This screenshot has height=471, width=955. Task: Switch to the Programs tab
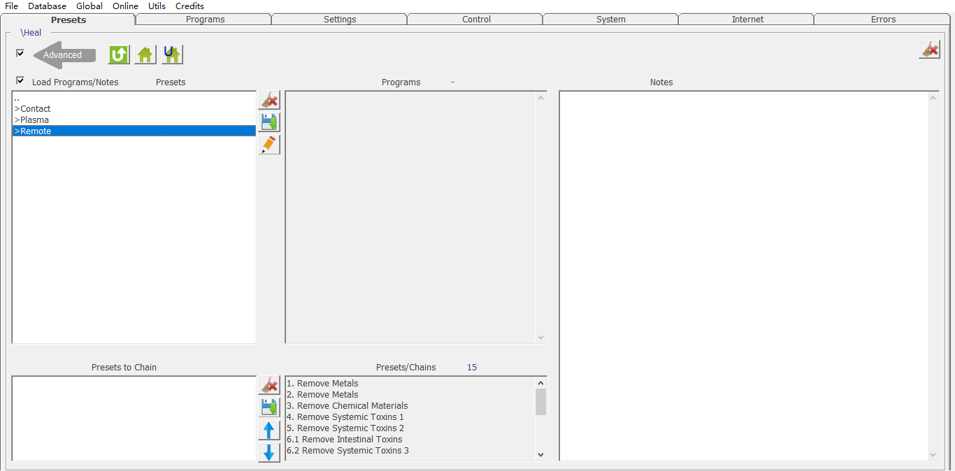click(x=205, y=20)
